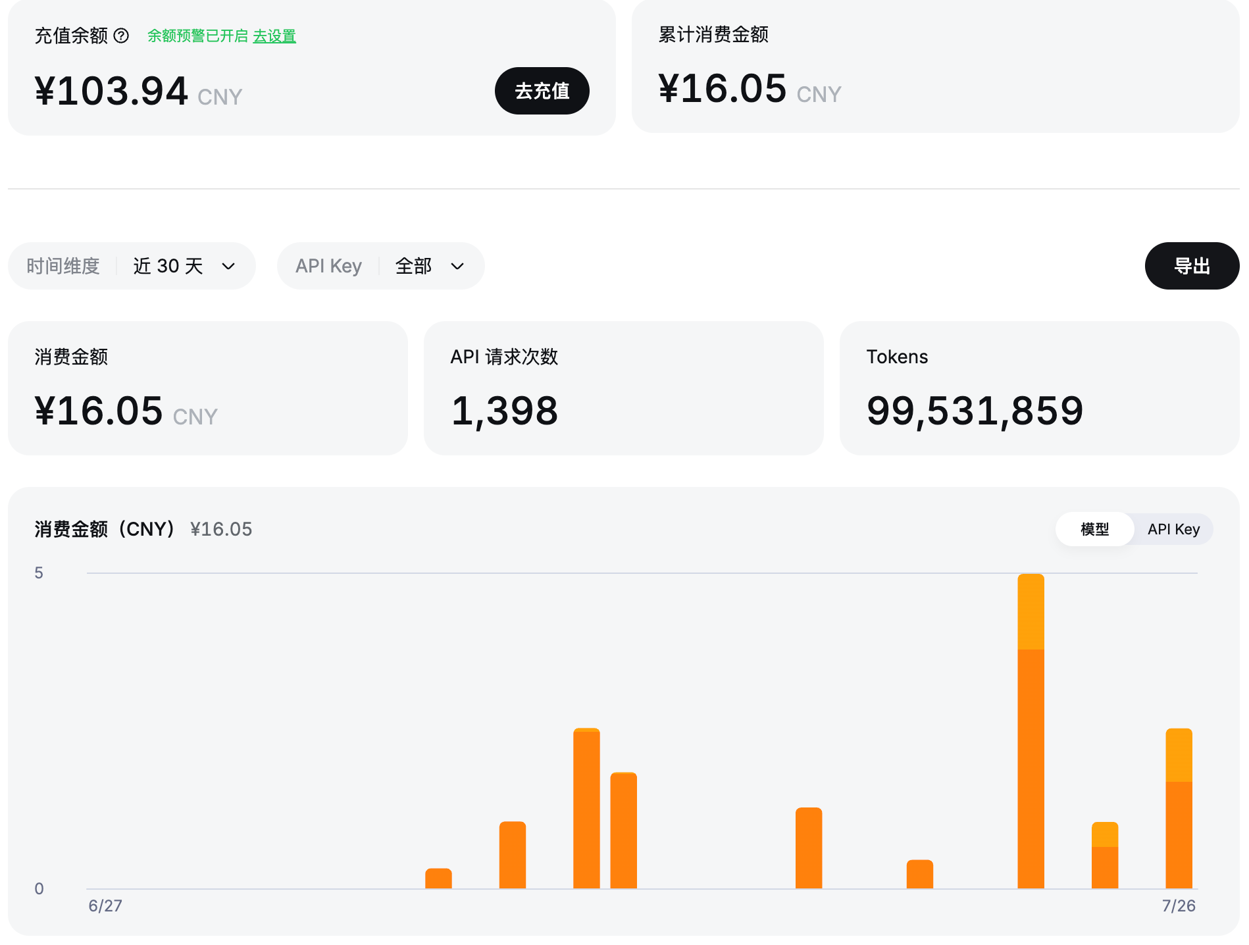The height and width of the screenshot is (945, 1249).
Task: Click the API 请求次数 1,398 card
Action: click(624, 388)
